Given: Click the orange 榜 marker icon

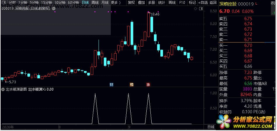Looking at the screenshot, I should point(132,85).
